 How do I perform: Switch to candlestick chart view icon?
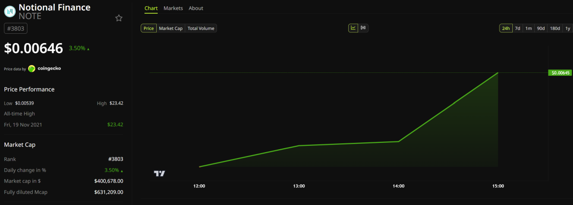(363, 28)
